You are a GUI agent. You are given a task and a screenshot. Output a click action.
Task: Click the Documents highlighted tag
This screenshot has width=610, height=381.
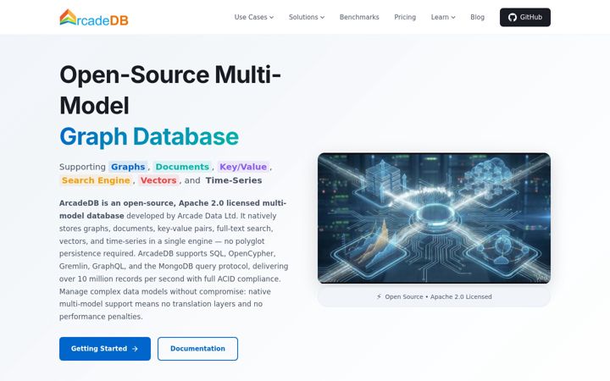click(x=182, y=167)
